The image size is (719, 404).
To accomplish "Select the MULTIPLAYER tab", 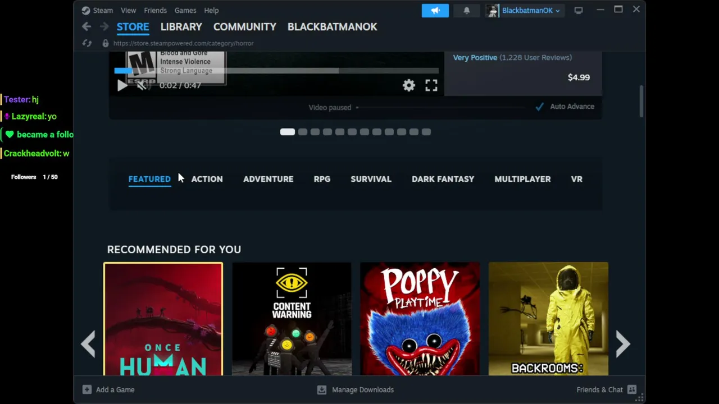I will [522, 179].
